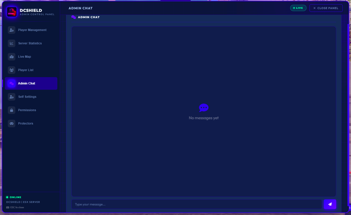Select the Live Map menu label
351x215 pixels.
click(24, 57)
